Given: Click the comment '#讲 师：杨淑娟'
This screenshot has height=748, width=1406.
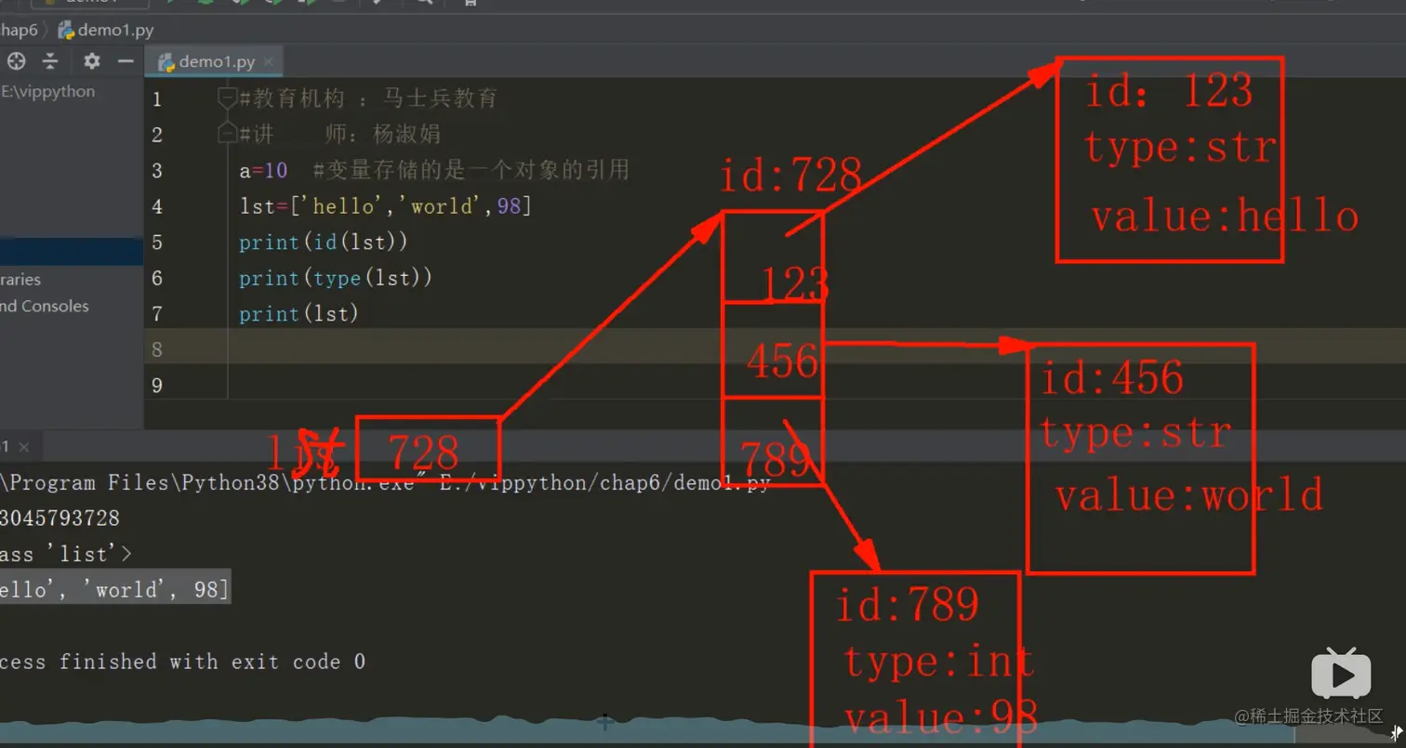Looking at the screenshot, I should 339,134.
